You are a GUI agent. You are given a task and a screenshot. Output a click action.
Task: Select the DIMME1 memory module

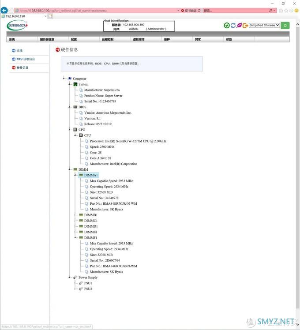pos(90,232)
